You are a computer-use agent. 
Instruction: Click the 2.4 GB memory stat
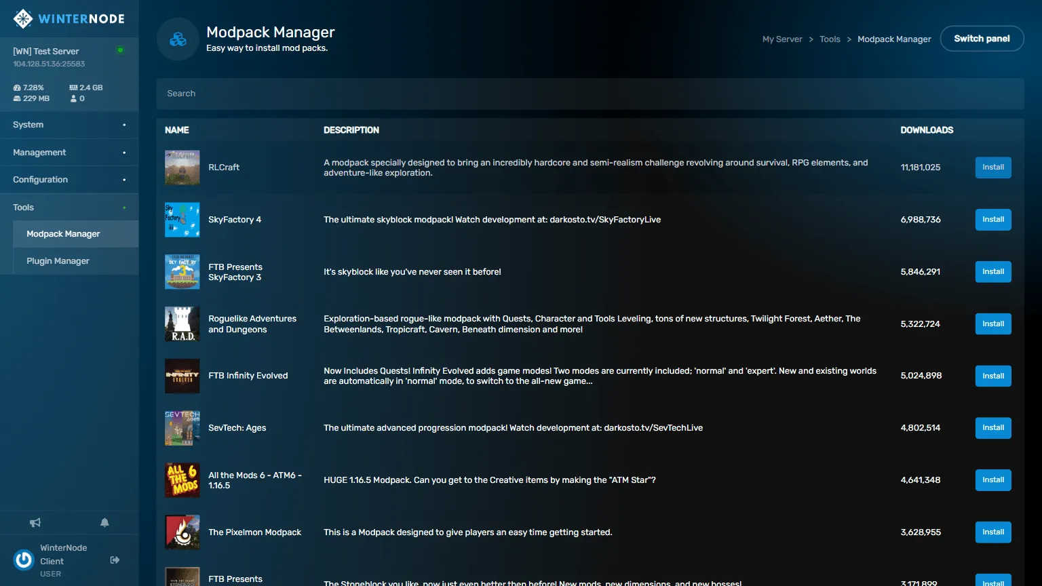tap(86, 87)
